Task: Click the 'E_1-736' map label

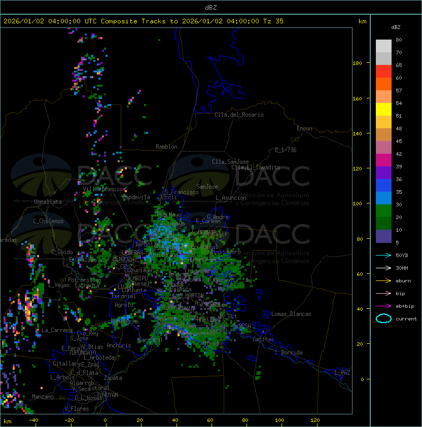Action: coord(286,150)
